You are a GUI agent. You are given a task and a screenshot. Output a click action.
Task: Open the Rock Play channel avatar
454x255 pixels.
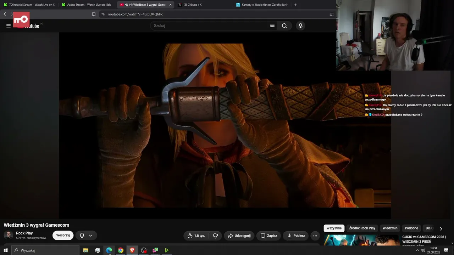pos(8,235)
